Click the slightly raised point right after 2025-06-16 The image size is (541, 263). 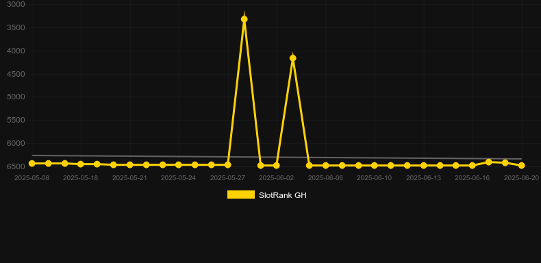pyautogui.click(x=488, y=162)
